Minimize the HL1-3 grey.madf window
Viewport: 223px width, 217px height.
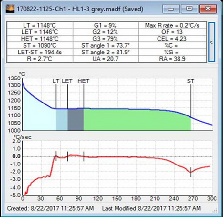171,9
